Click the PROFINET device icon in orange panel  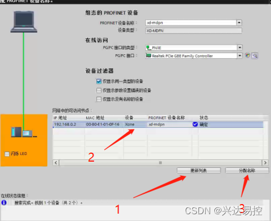pyautogui.click(x=24, y=132)
